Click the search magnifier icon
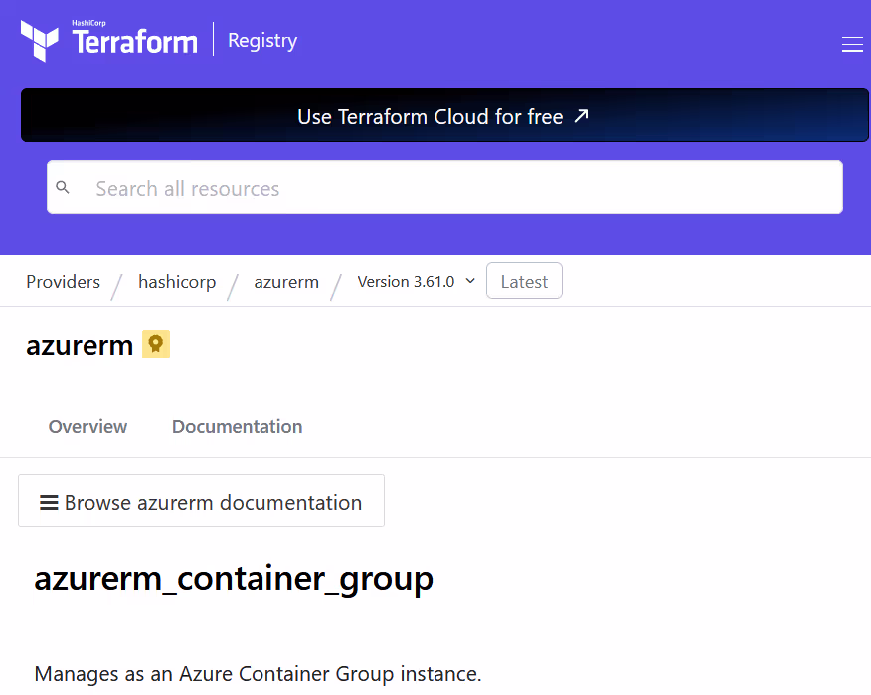Image resolution: width=871 pixels, height=695 pixels. (63, 188)
